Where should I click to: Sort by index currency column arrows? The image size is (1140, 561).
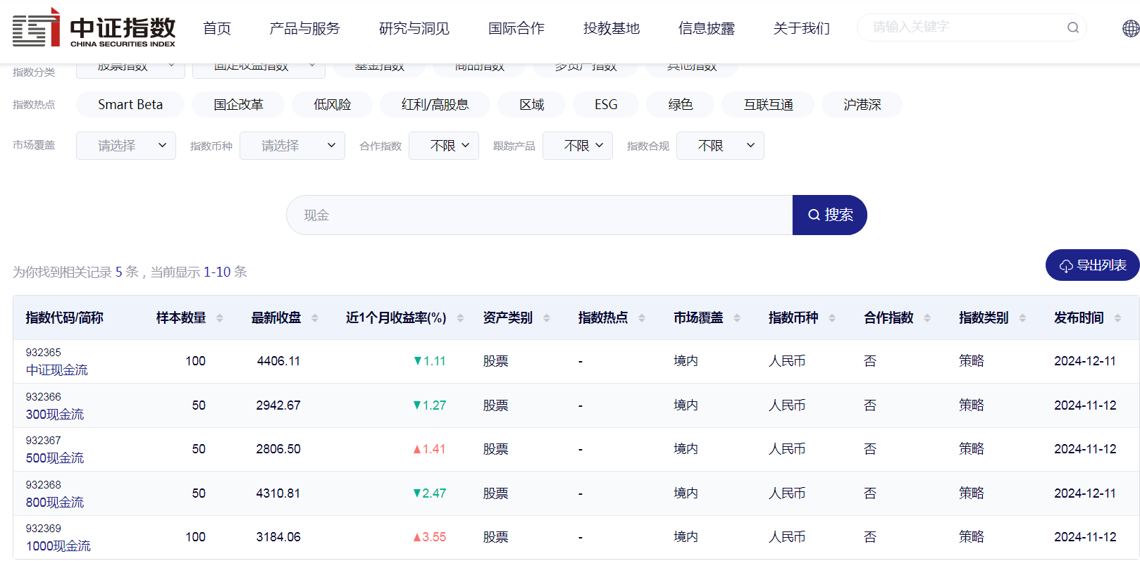[832, 318]
